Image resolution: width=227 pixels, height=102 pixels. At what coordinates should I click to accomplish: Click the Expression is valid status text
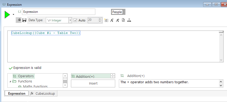tap(27, 68)
